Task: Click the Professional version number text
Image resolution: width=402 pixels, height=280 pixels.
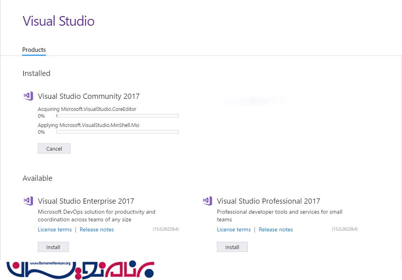Action: tap(344, 229)
